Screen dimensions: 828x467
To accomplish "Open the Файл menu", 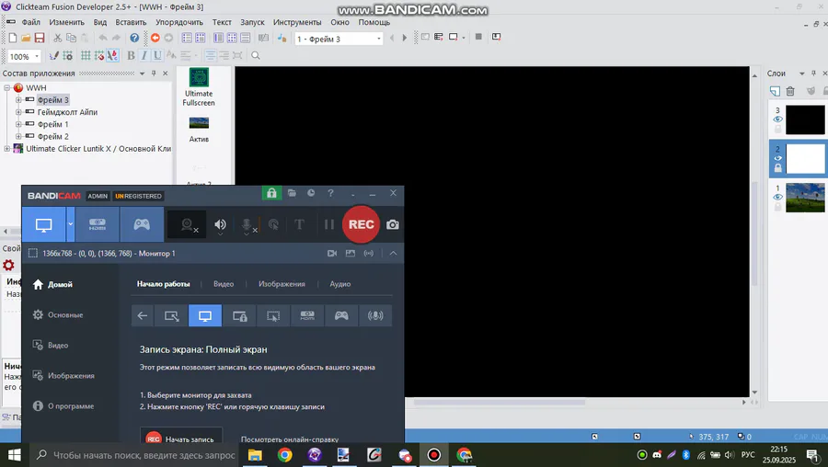I will (x=30, y=22).
